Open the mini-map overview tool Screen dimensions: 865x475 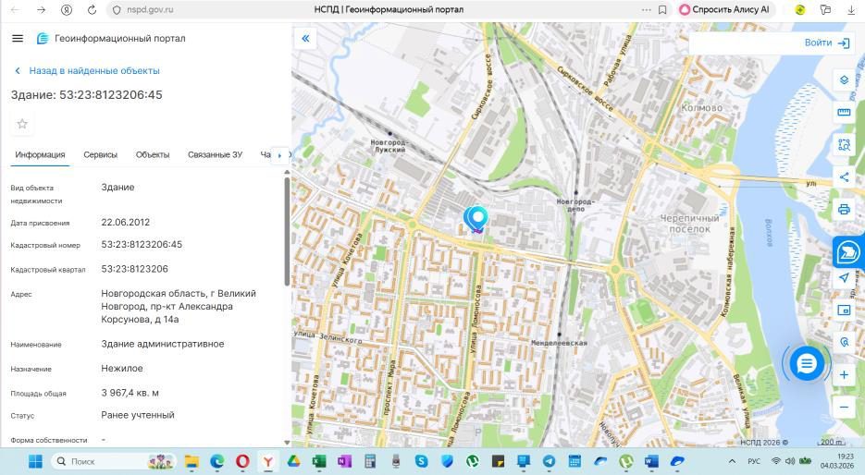(844, 310)
